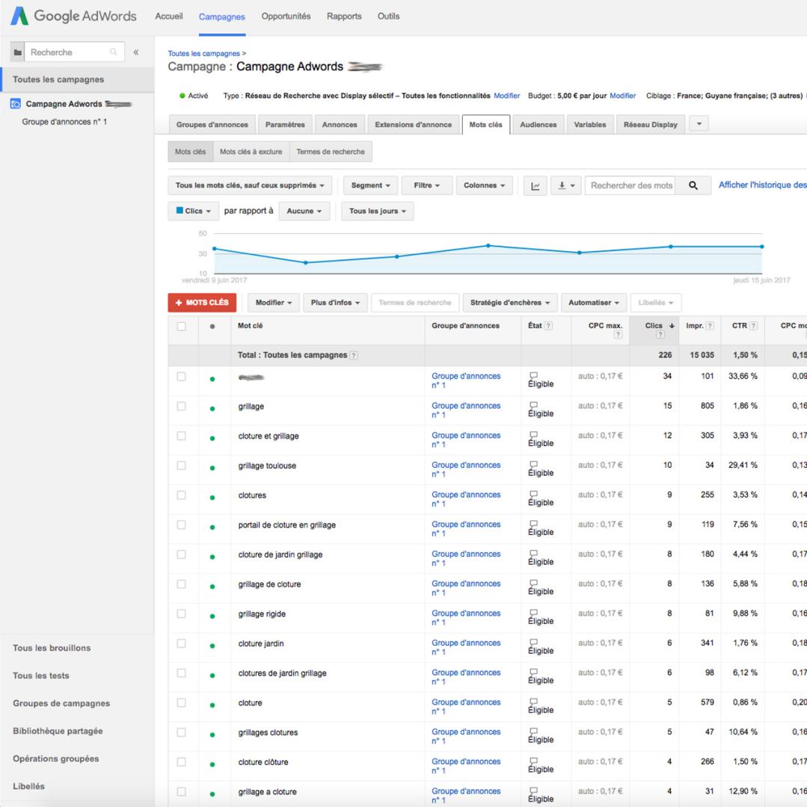The width and height of the screenshot is (807, 807).
Task: Click the Google AdWords logo
Action: [x=73, y=16]
